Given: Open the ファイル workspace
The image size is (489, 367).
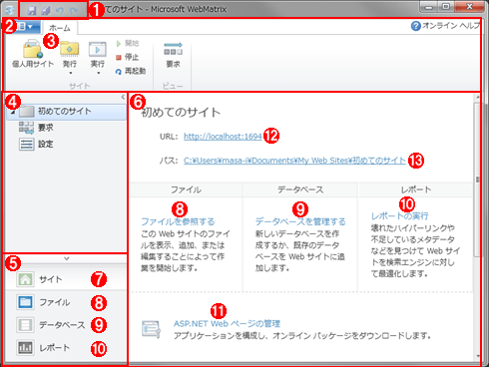Looking at the screenshot, I should (66, 302).
